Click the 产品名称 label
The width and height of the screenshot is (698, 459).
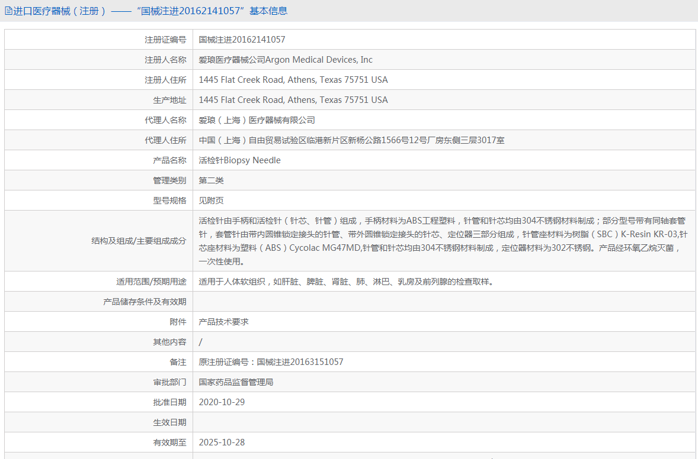[169, 160]
